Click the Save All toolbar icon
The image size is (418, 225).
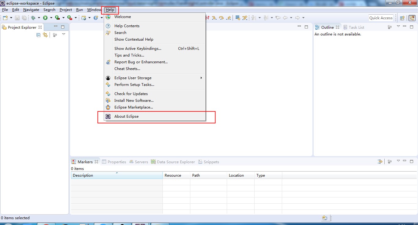coord(24,18)
